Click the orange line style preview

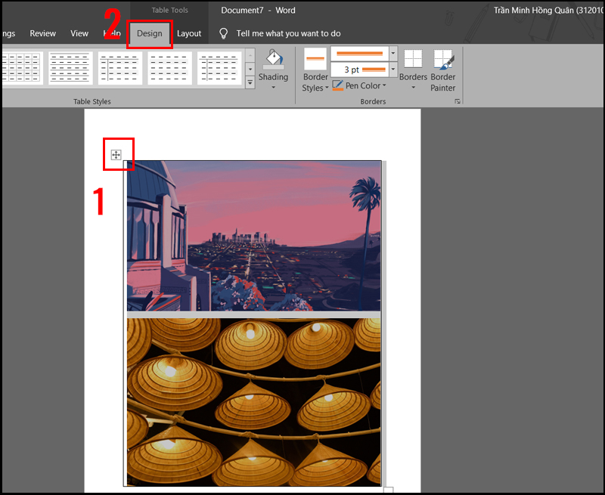[360, 54]
